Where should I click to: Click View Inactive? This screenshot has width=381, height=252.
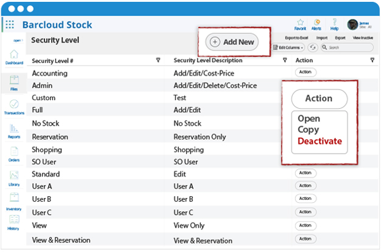click(x=363, y=38)
